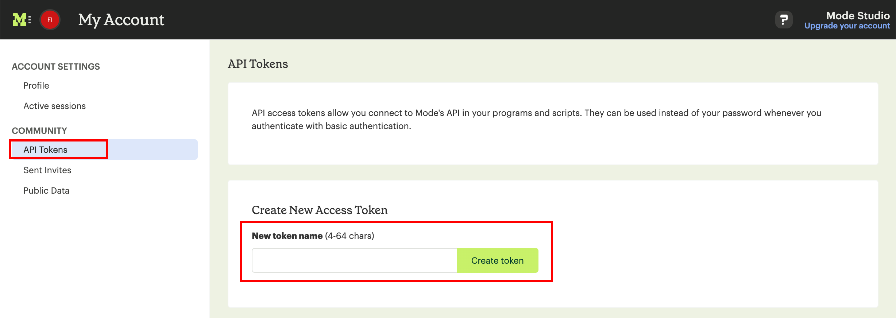896x318 pixels.
Task: Click the API Tokens page heading
Action: (x=258, y=64)
